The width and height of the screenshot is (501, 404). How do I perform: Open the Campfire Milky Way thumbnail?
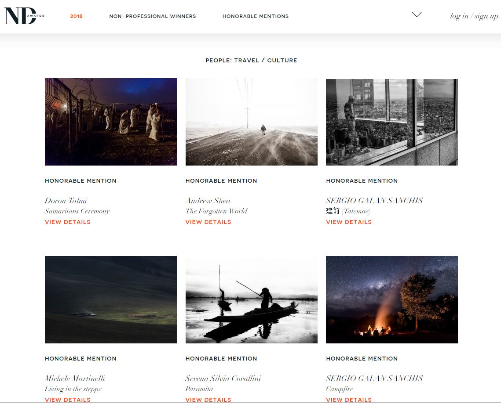pyautogui.click(x=391, y=299)
